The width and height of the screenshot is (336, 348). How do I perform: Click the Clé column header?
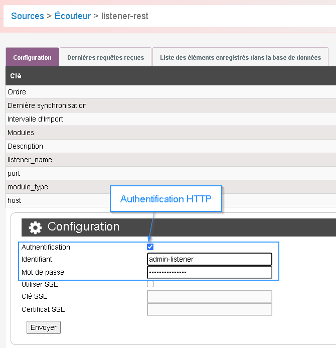tap(16, 76)
